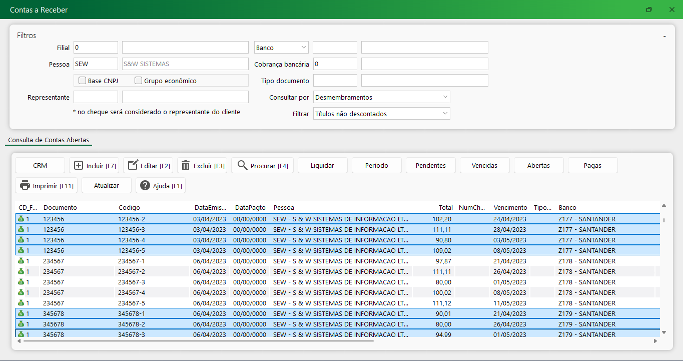Show Vencidas accounts

coord(484,166)
